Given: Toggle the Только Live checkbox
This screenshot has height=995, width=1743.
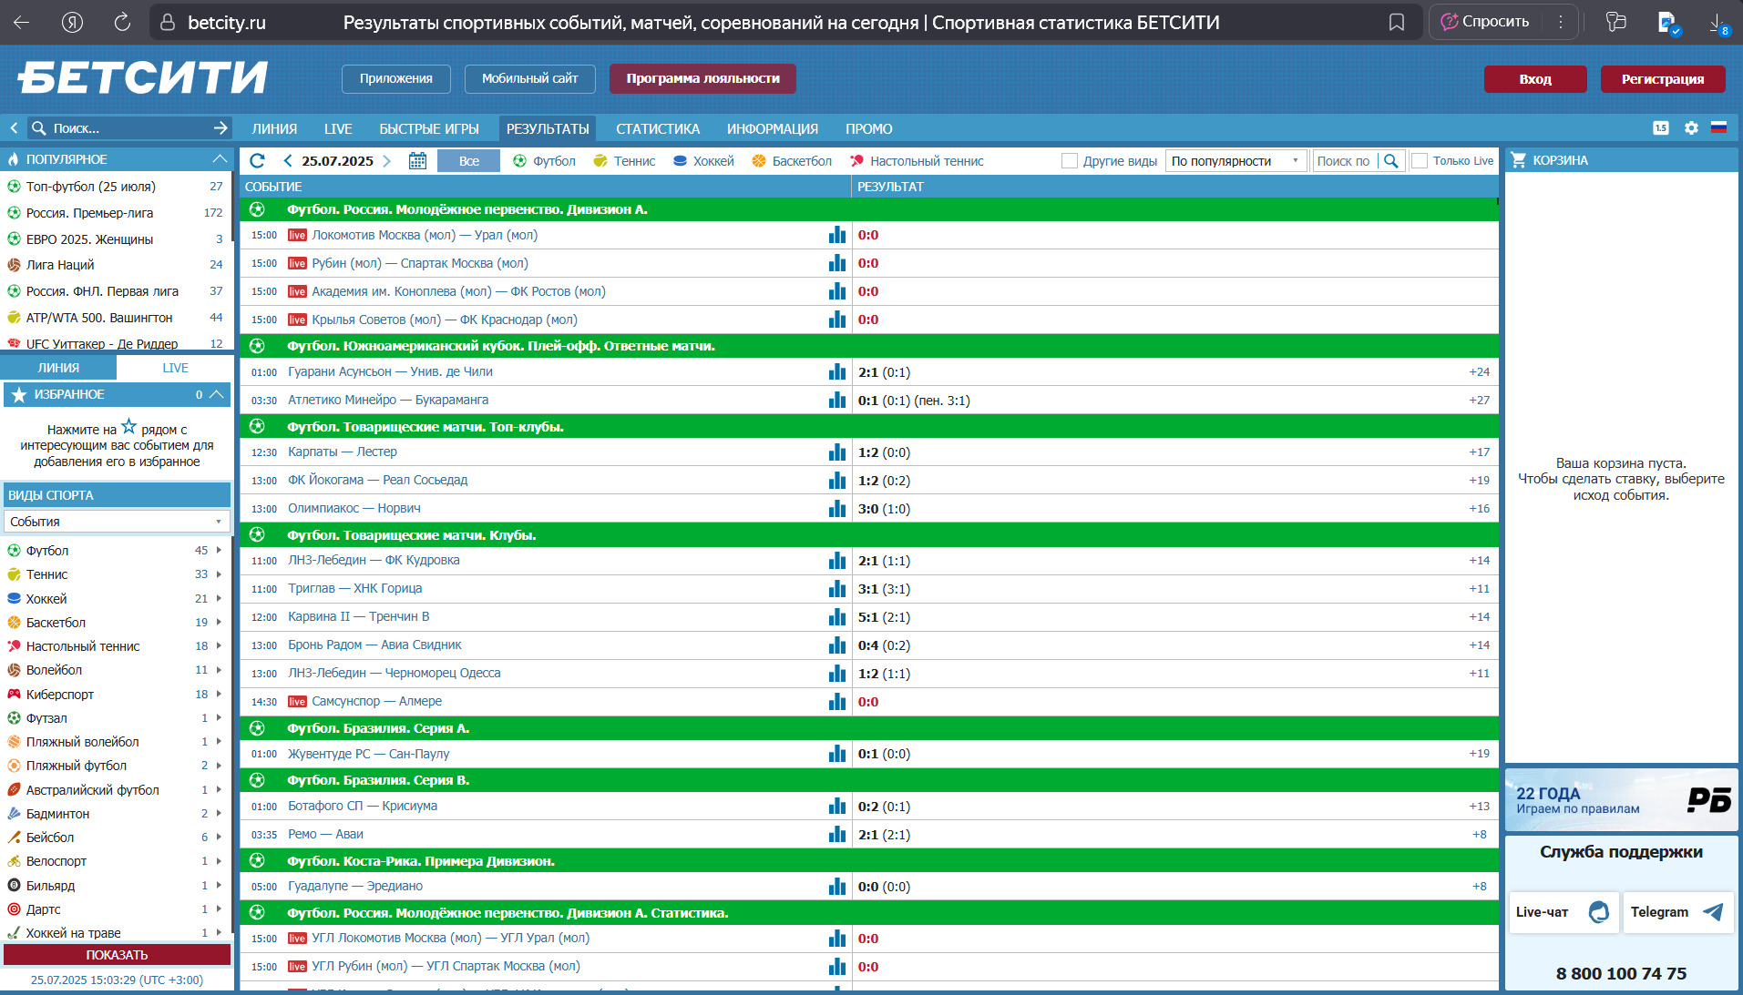Looking at the screenshot, I should click(x=1420, y=161).
